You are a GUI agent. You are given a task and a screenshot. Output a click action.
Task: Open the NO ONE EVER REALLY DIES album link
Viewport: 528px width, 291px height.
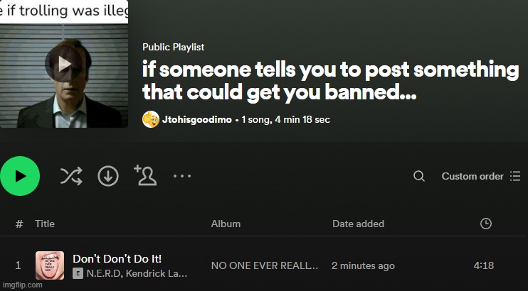click(x=264, y=265)
